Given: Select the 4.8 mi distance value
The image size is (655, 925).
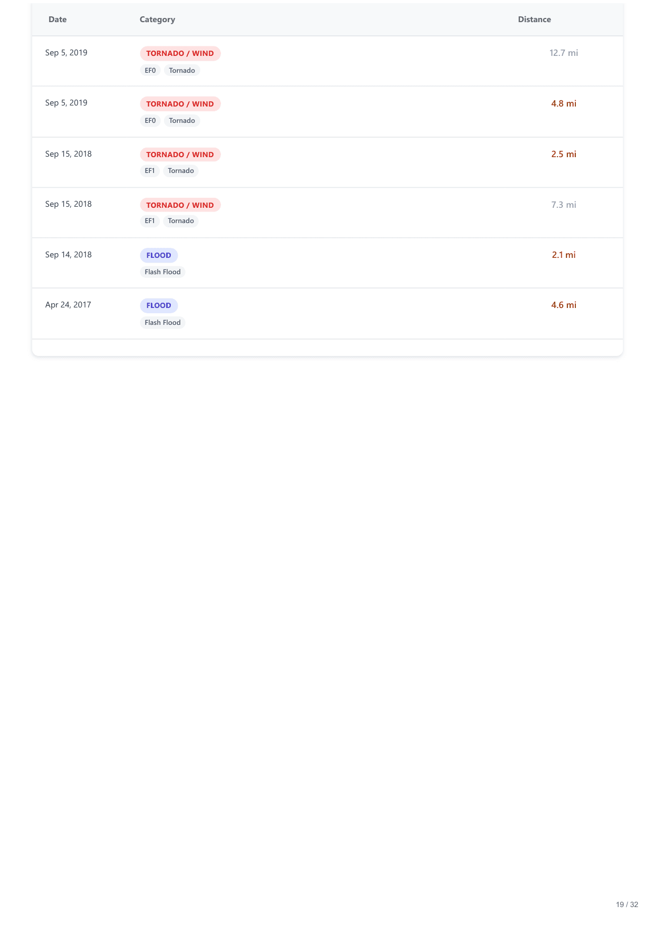Looking at the screenshot, I should (563, 103).
